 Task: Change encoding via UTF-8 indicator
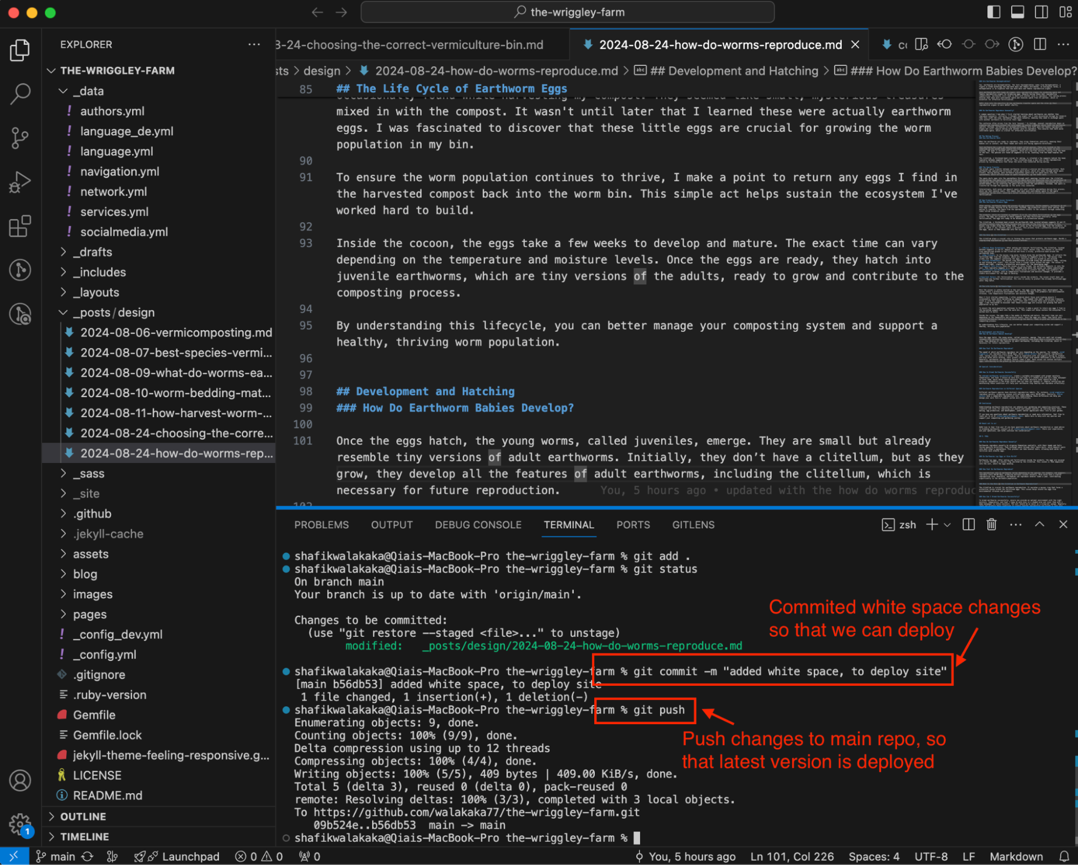click(x=931, y=856)
